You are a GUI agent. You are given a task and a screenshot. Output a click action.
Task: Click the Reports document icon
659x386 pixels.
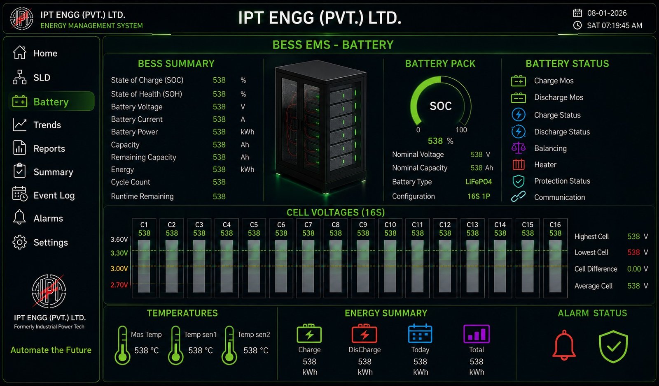[19, 148]
